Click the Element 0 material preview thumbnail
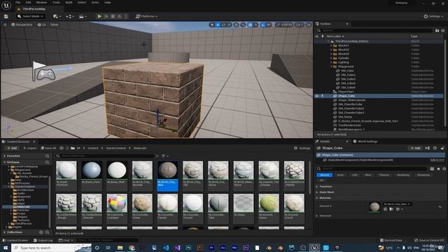 click(x=374, y=207)
